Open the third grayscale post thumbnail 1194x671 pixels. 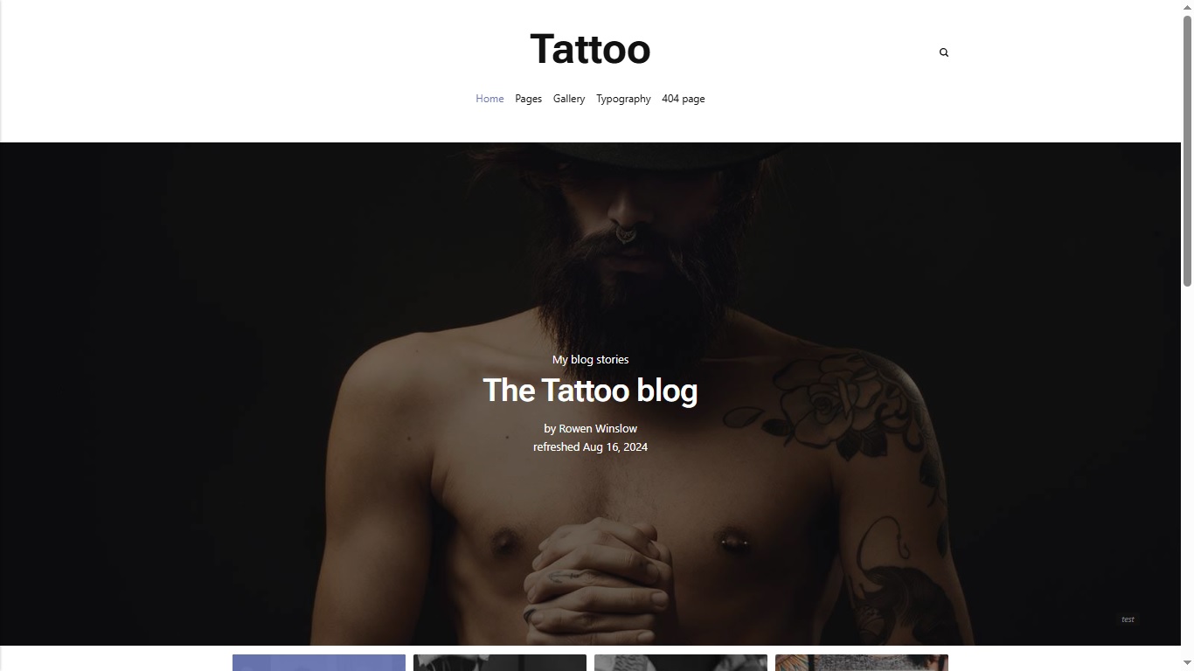tap(681, 662)
